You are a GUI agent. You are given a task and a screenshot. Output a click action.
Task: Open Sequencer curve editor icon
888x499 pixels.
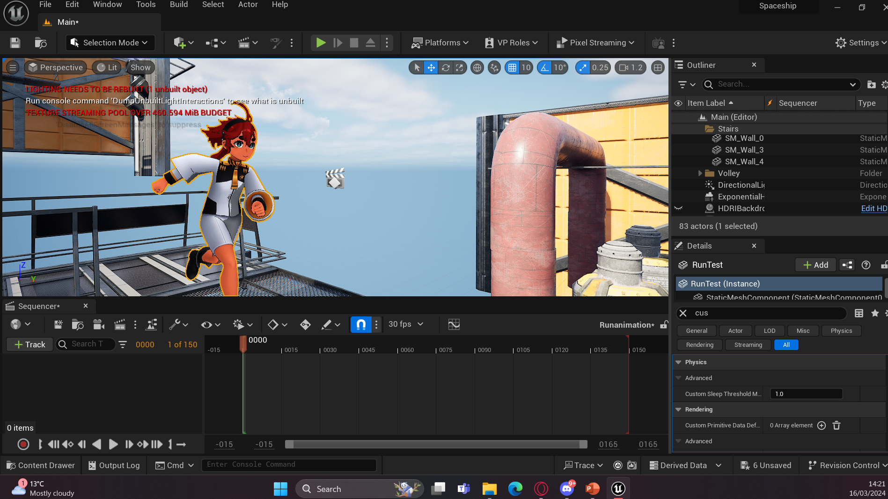tap(454, 324)
